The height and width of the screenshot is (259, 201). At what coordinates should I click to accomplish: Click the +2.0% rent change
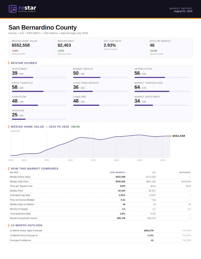tap(61, 51)
